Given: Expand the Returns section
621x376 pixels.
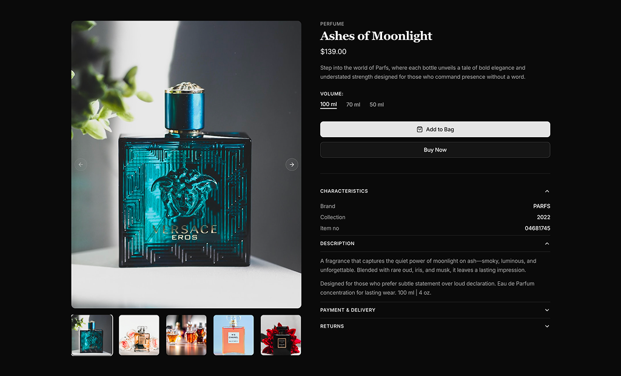Looking at the screenshot, I should pyautogui.click(x=435, y=326).
